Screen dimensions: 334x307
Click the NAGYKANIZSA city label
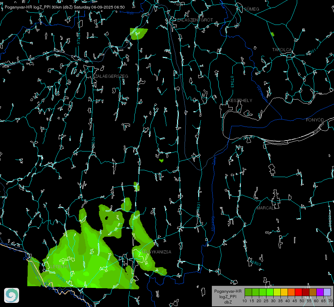[157, 252]
